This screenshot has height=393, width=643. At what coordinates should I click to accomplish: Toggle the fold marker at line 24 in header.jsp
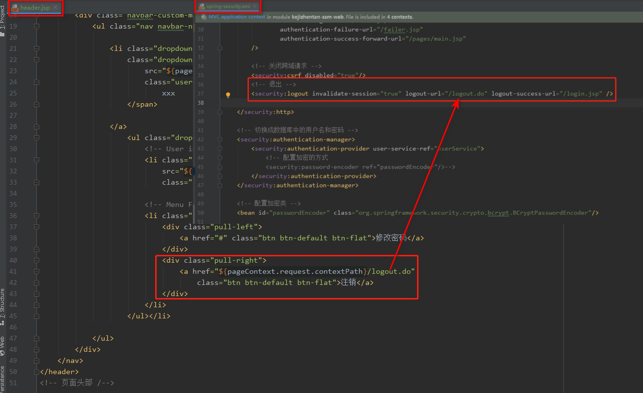click(x=36, y=82)
